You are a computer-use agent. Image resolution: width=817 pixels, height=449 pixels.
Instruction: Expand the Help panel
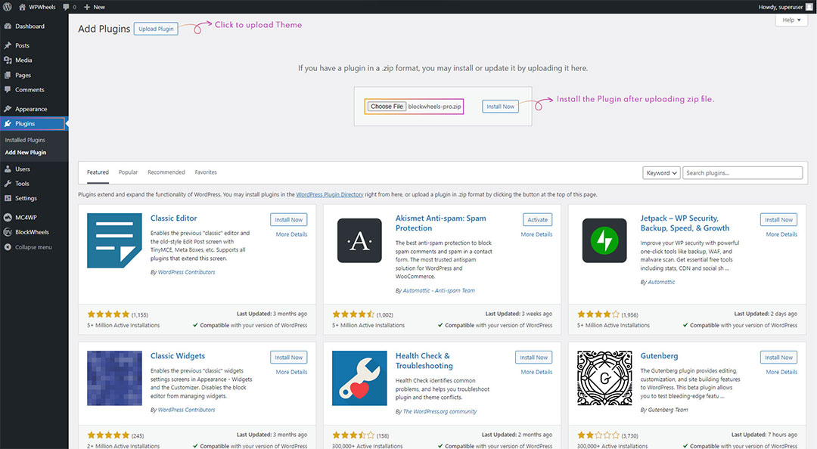pos(791,20)
